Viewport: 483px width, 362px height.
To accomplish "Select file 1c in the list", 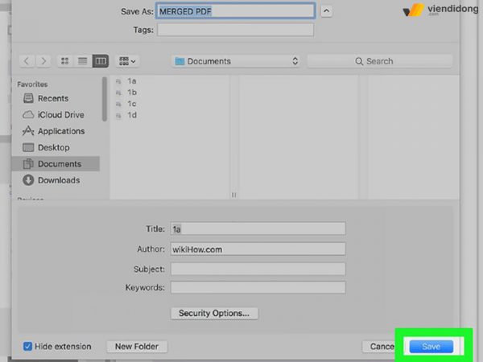I will (x=132, y=104).
